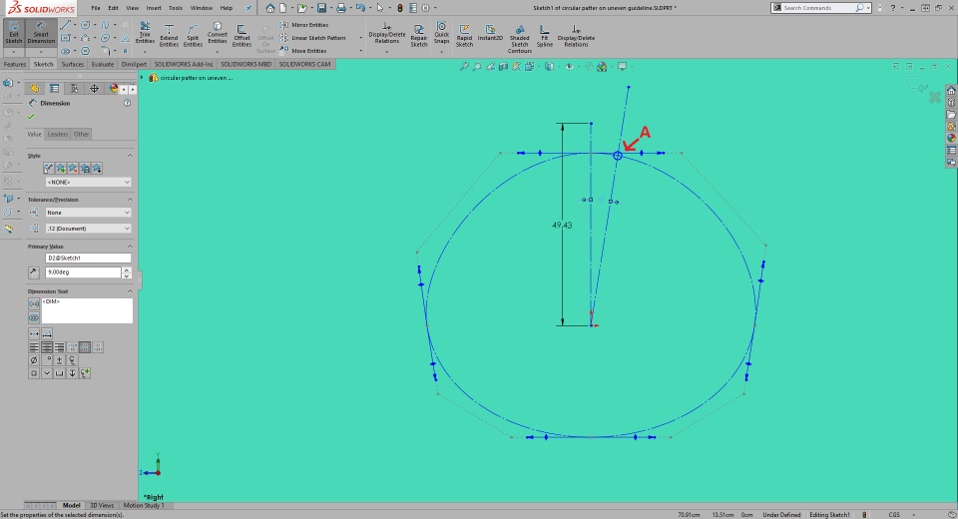Select the Fit Spline tool
This screenshot has width=958, height=519.
[545, 36]
